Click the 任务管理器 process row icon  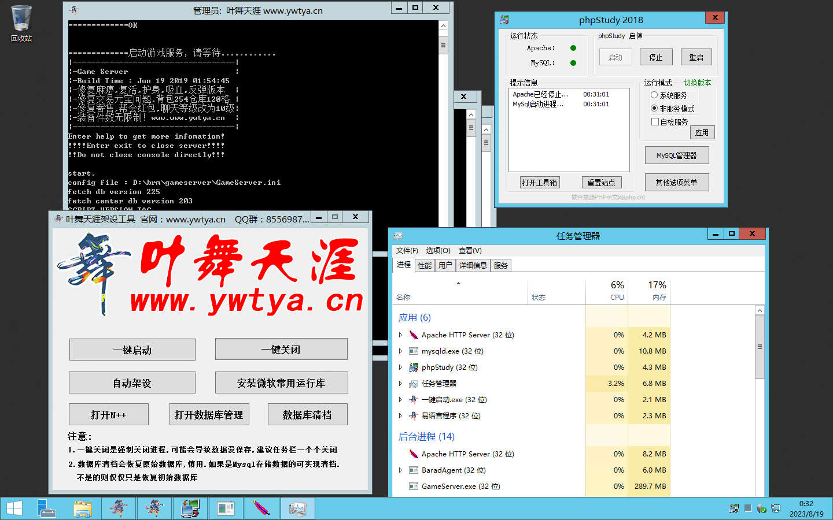click(414, 383)
